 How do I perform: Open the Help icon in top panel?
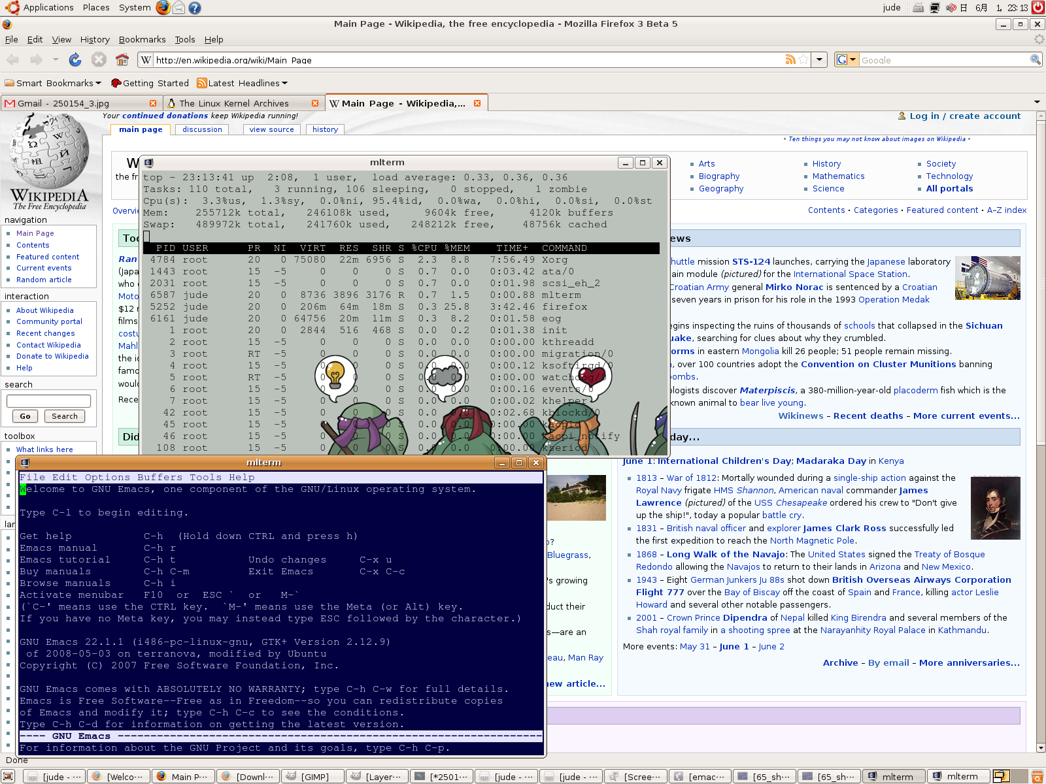(195, 8)
